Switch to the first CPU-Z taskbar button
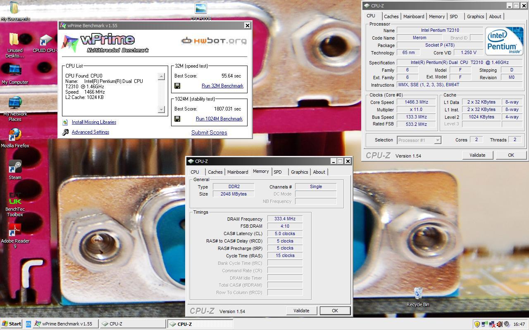This screenshot has height=330, width=529. click(x=133, y=324)
